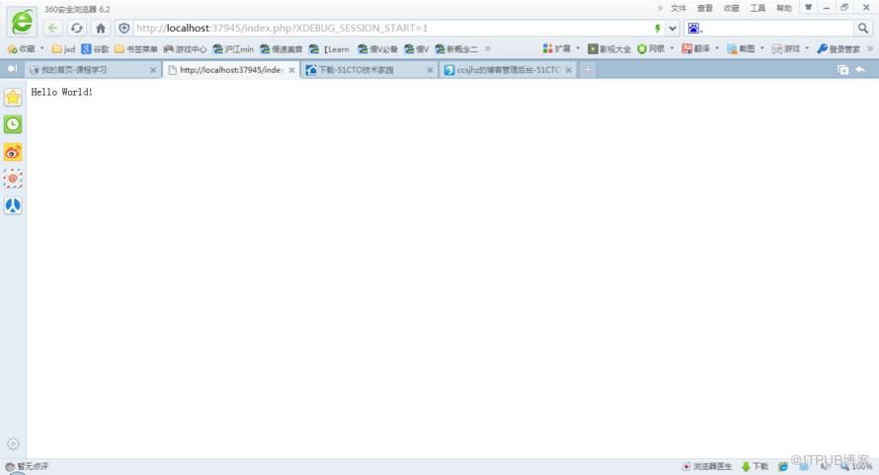Open Weibo icon in left sidebar
The width and height of the screenshot is (879, 475).
coord(13,152)
